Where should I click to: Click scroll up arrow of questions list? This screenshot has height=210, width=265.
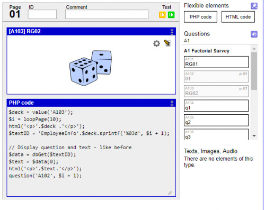click(254, 49)
